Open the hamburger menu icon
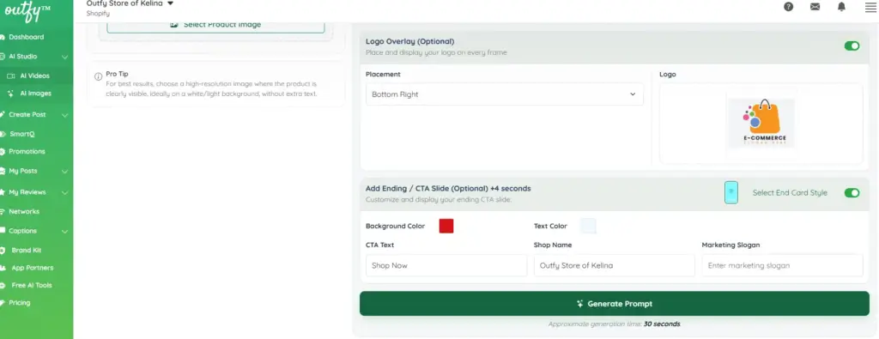 tap(870, 7)
